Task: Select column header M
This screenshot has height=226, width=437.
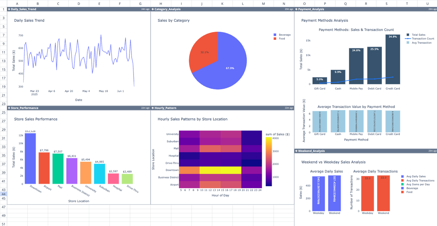Action: [263, 3]
